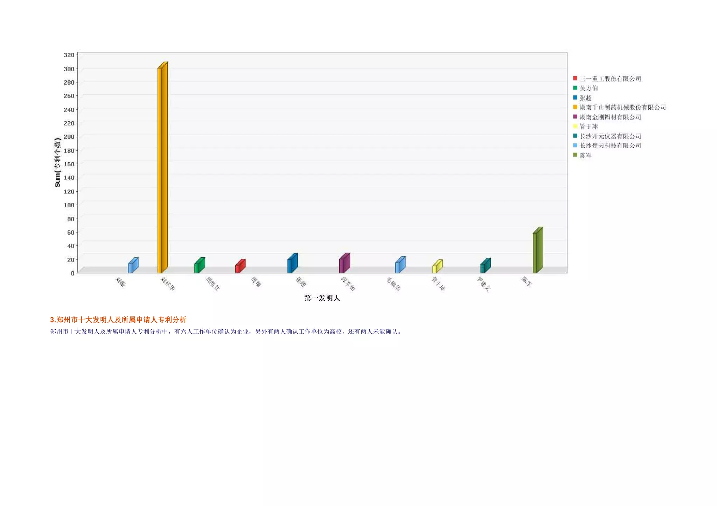Click the light blue 毛铁华 bar

pyautogui.click(x=400, y=265)
